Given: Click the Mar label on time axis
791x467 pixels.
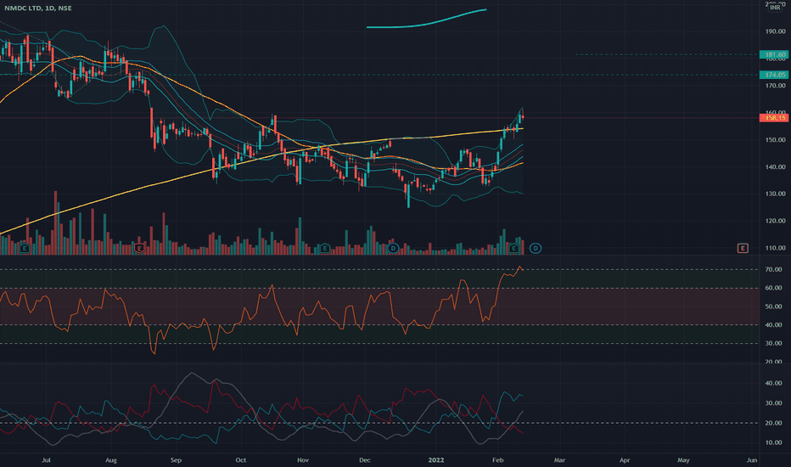Looking at the screenshot, I should 559,460.
